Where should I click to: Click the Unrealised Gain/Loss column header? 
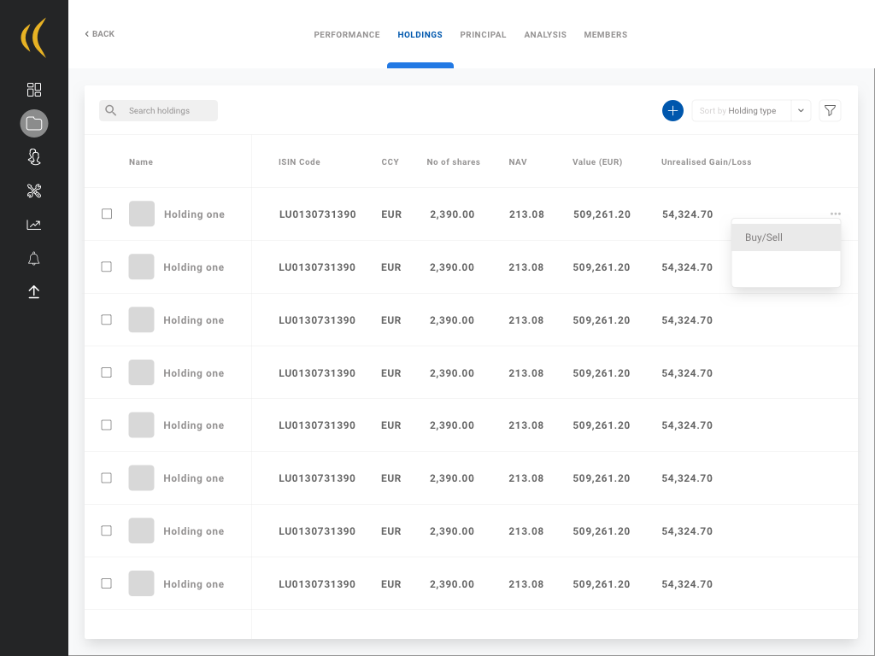(x=706, y=161)
